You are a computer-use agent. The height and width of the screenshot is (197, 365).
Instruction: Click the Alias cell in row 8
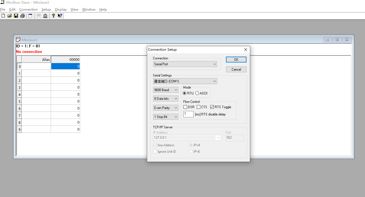pos(36,122)
